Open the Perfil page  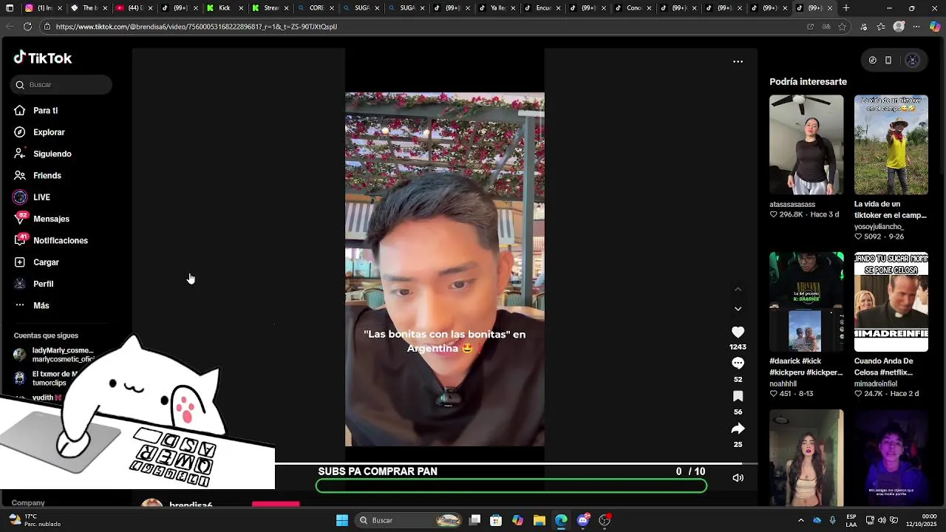click(x=33, y=284)
